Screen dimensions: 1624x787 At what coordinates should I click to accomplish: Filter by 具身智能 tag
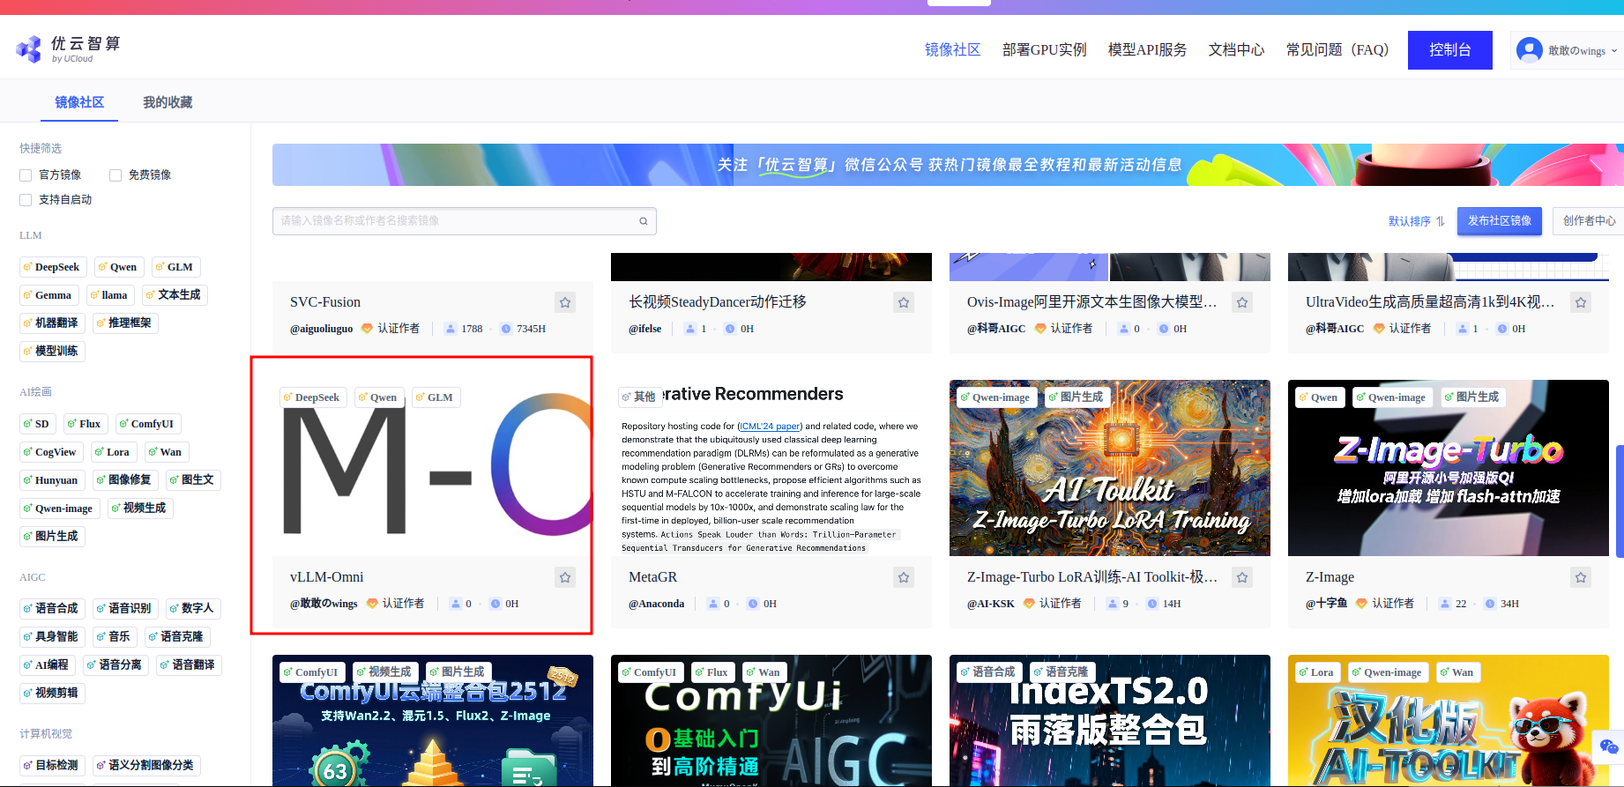click(x=52, y=637)
